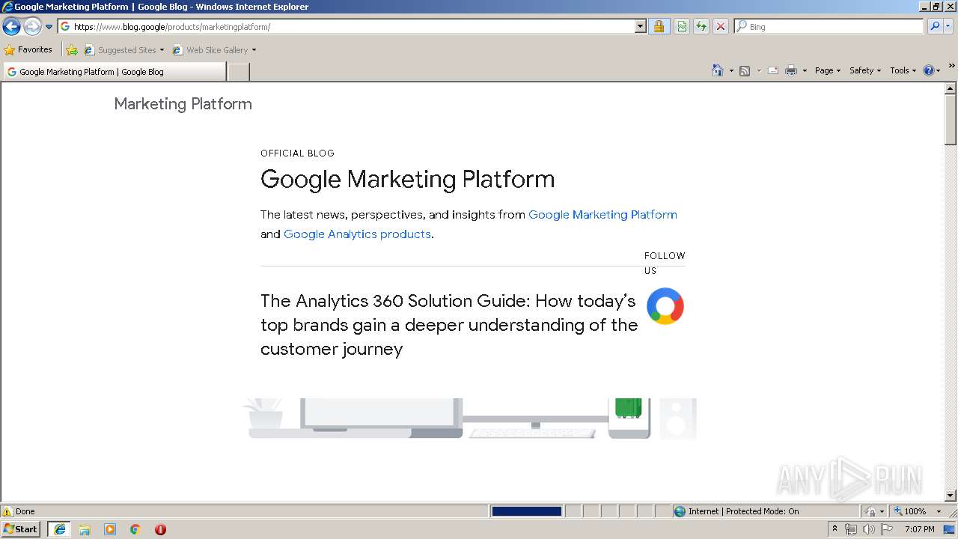Click the Read Mail envelope icon
This screenshot has height=539, width=958.
773,70
